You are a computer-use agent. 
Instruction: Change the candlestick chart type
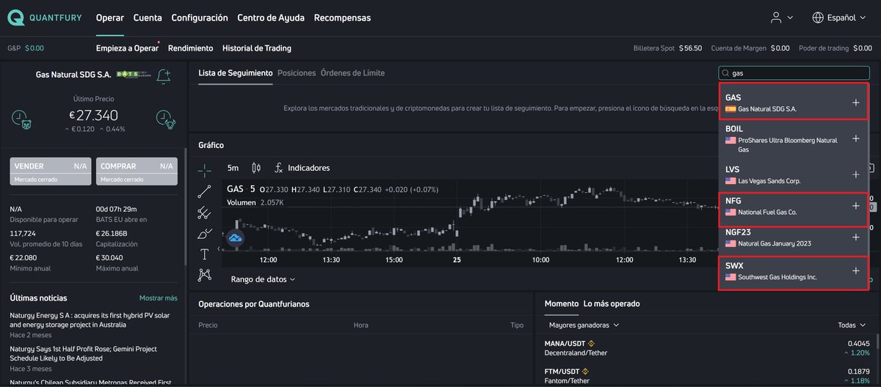[x=256, y=168]
